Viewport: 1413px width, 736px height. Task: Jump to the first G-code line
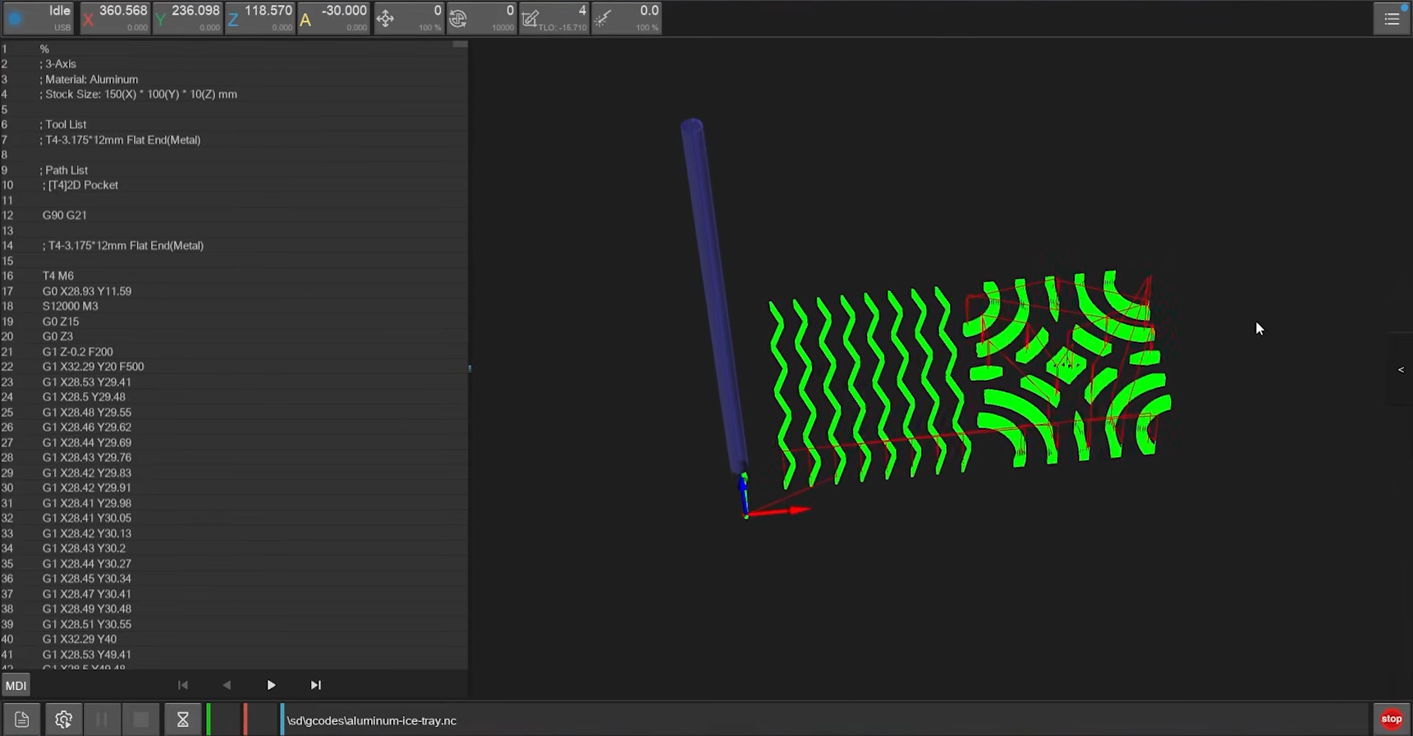click(x=182, y=685)
